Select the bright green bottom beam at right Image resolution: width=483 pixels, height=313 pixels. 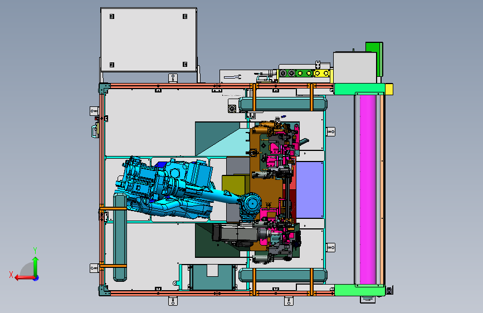coord(359,290)
